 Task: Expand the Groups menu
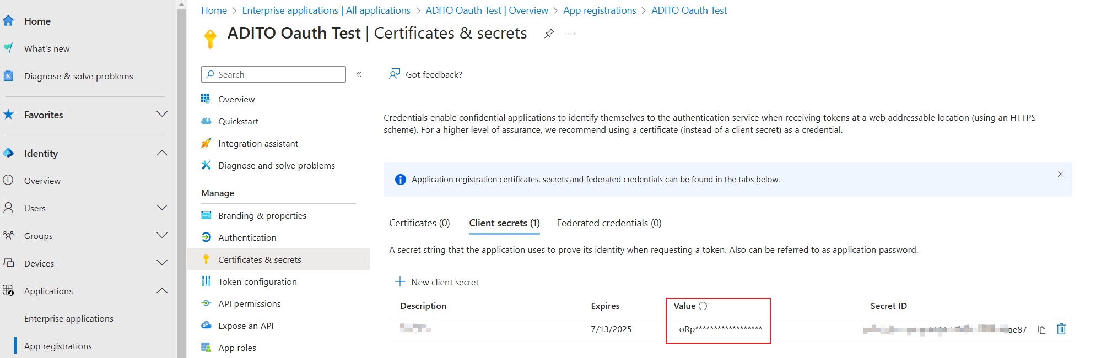pos(162,235)
